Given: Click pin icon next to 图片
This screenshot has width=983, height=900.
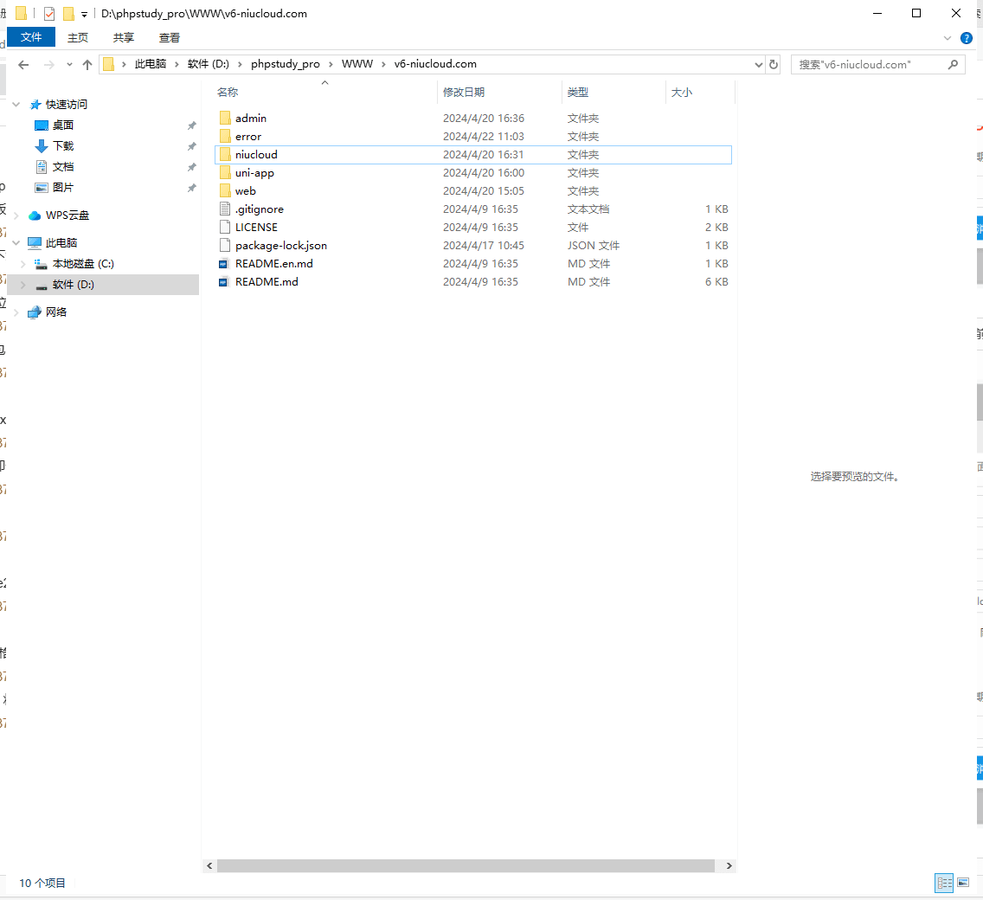Looking at the screenshot, I should (x=192, y=188).
